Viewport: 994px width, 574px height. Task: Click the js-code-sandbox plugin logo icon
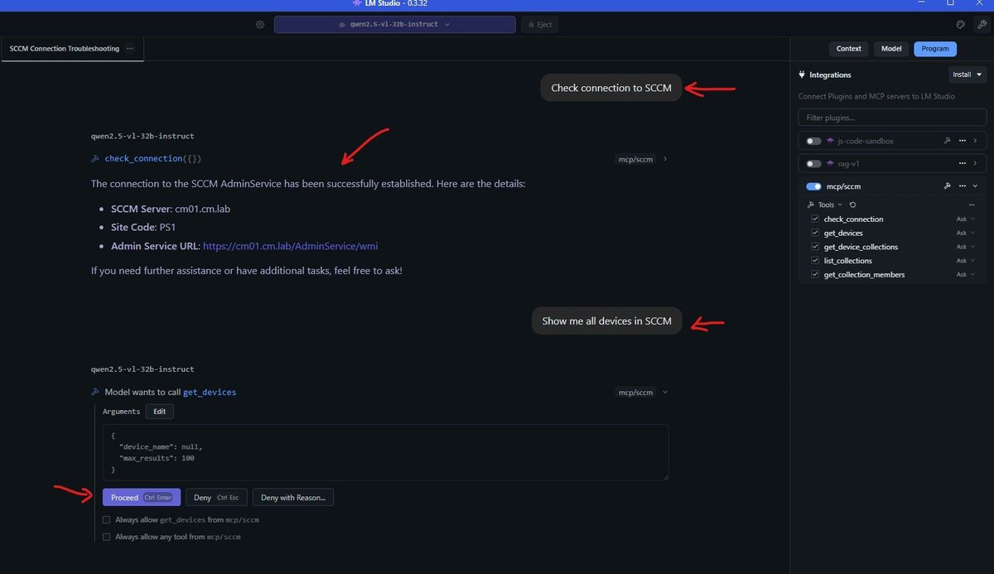(x=830, y=141)
